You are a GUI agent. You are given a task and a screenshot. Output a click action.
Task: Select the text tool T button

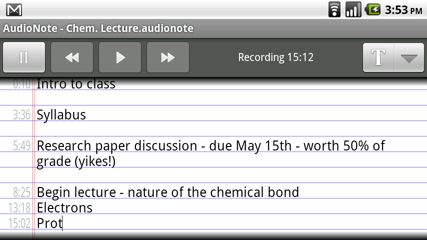click(378, 57)
